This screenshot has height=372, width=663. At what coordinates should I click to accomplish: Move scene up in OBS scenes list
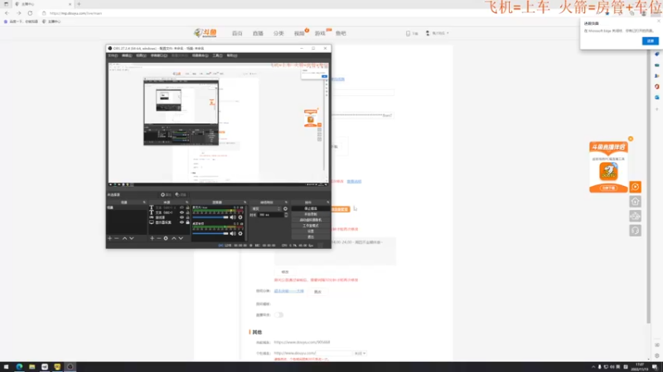pos(125,238)
